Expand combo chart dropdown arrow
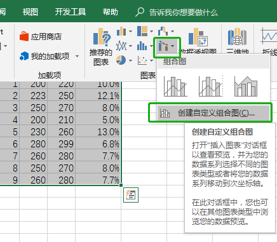 click(173, 46)
